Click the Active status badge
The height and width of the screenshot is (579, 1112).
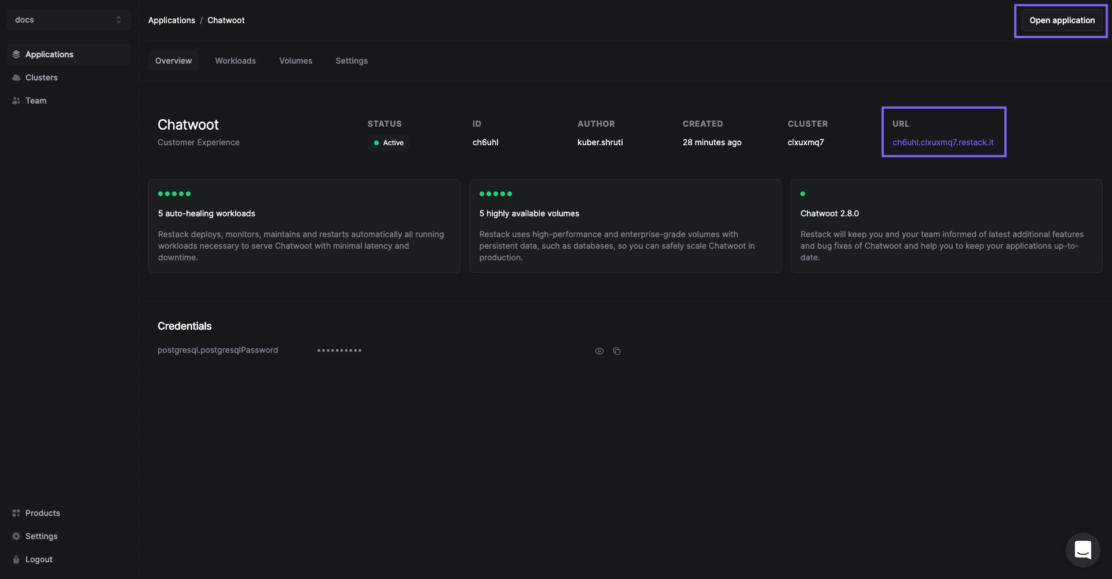click(389, 143)
